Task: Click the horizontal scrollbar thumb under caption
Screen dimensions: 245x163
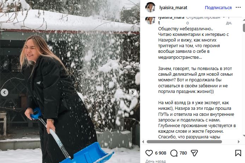Action: pos(184,142)
